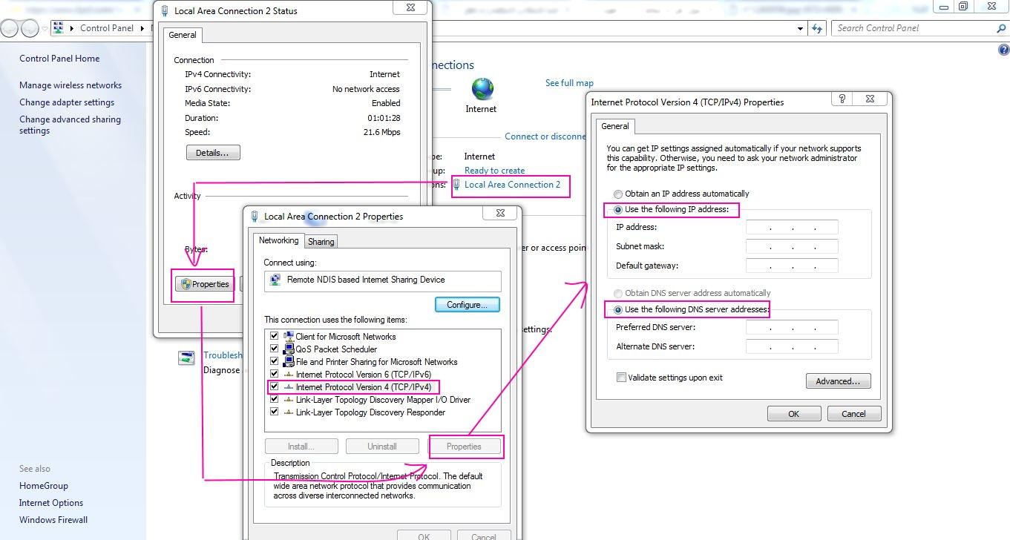Screen dimensions: 1010x540
Task: Toggle Client for Microsoft Networks checkbox
Action: (274, 336)
